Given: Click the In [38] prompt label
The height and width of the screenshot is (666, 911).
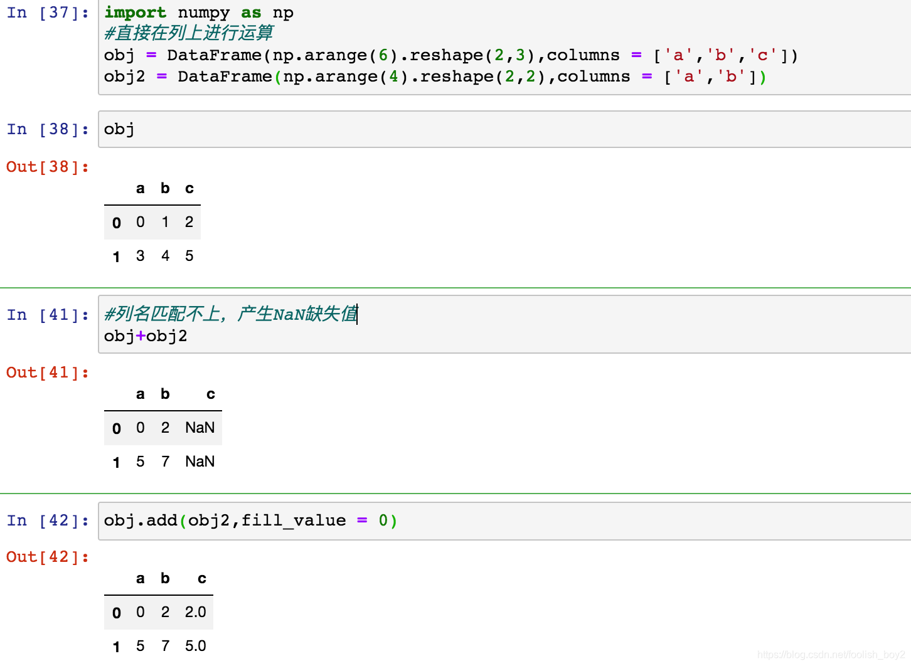Looking at the screenshot, I should click(48, 129).
